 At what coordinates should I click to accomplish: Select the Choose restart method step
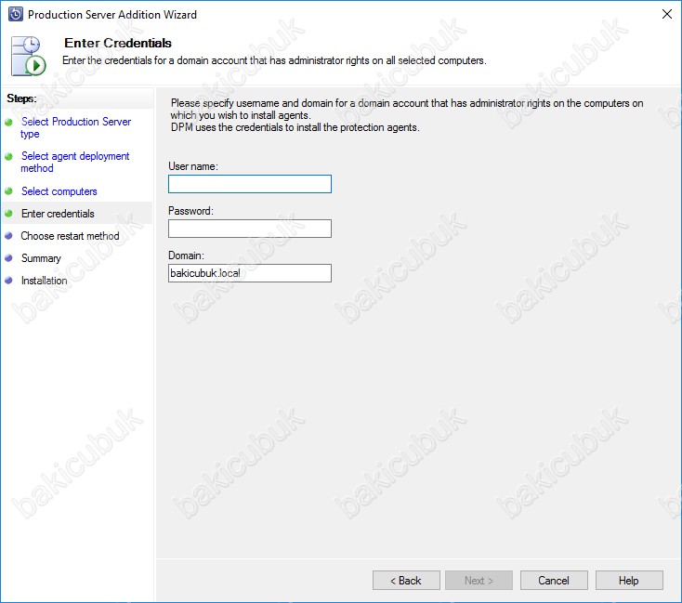[x=70, y=236]
